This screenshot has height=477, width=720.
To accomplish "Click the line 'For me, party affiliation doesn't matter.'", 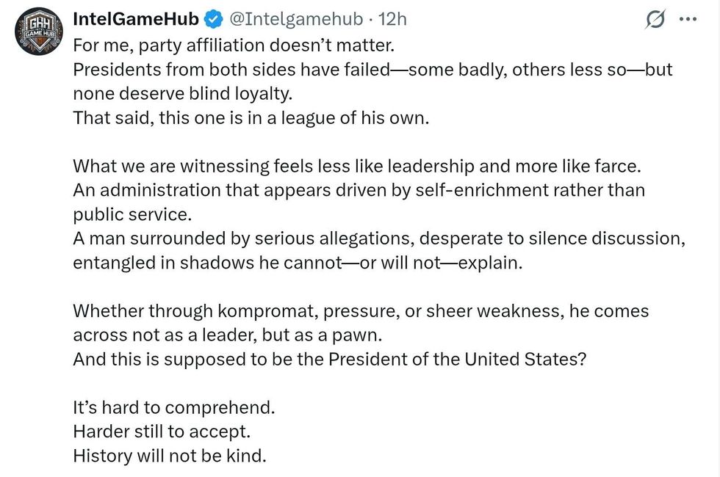I will pyautogui.click(x=234, y=45).
